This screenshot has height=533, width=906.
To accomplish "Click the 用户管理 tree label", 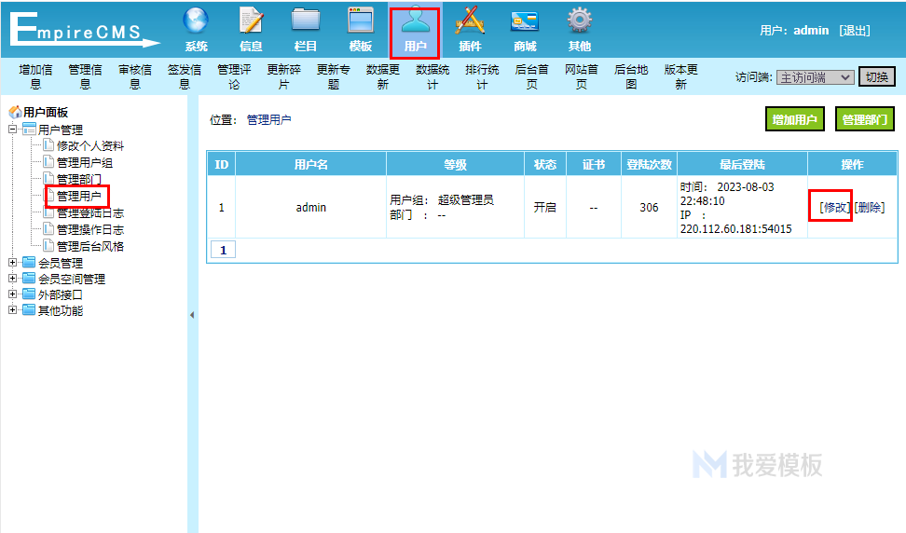I will (61, 130).
